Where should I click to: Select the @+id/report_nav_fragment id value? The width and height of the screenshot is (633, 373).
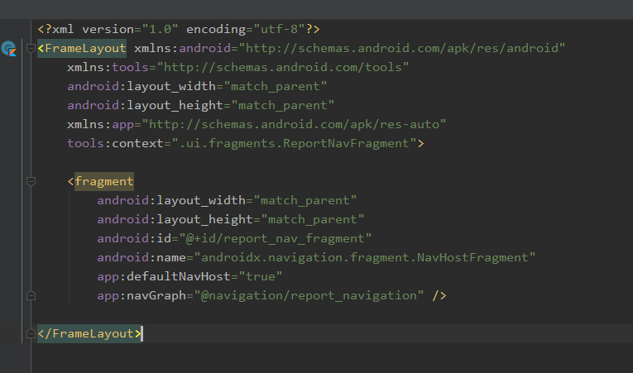tap(276, 238)
